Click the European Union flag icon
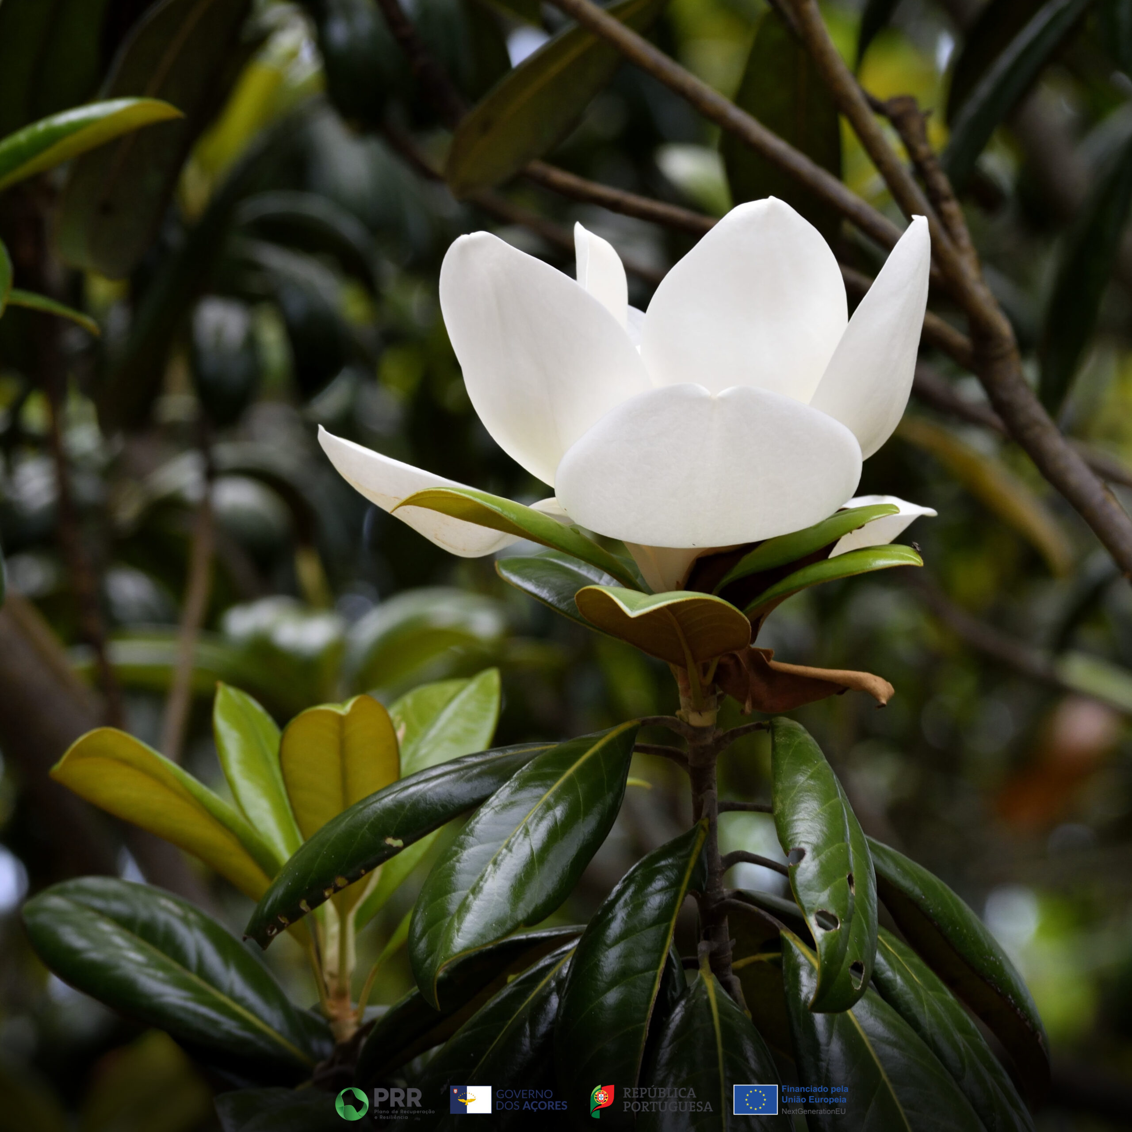 (755, 1099)
